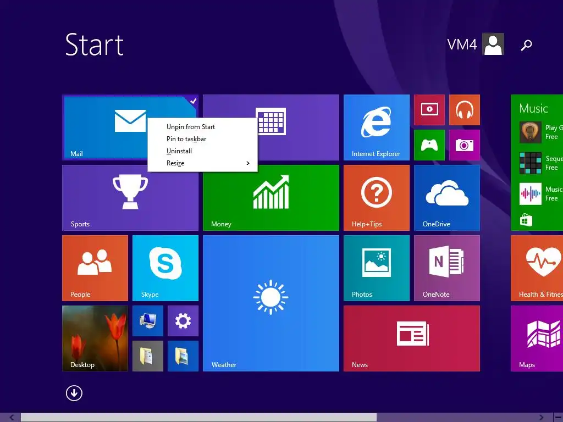This screenshot has width=563, height=422.
Task: Click the Store icon in Music tile
Action: 526,220
